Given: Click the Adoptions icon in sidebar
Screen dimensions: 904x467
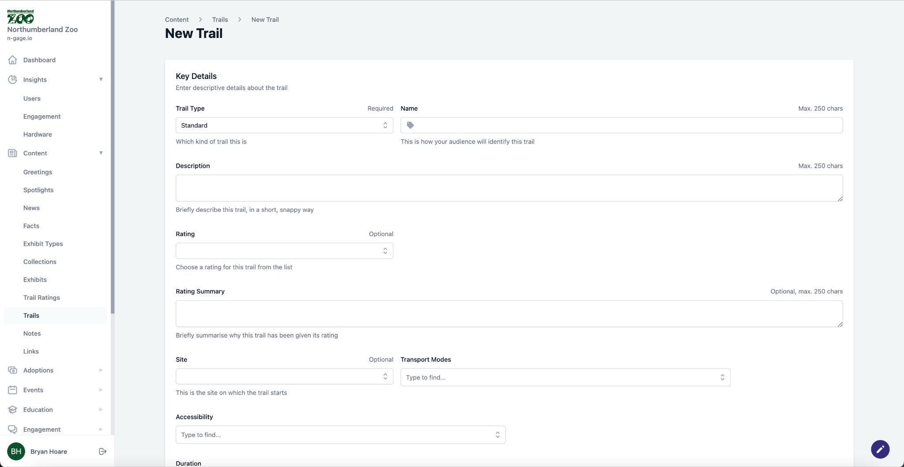Looking at the screenshot, I should pyautogui.click(x=13, y=370).
